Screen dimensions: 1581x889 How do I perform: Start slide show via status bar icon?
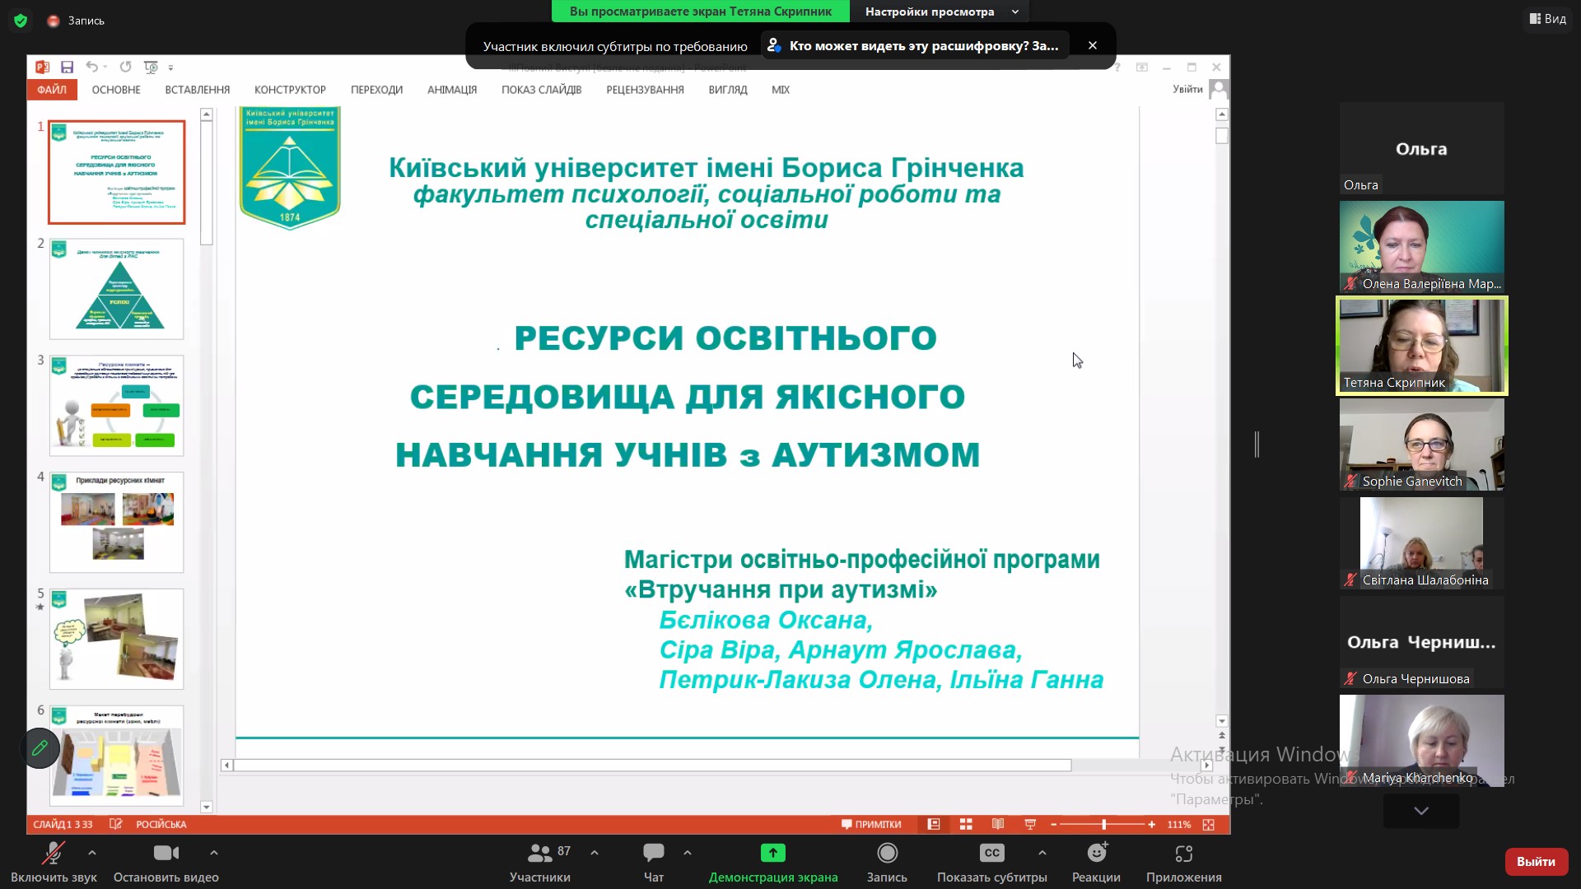coord(1030,824)
